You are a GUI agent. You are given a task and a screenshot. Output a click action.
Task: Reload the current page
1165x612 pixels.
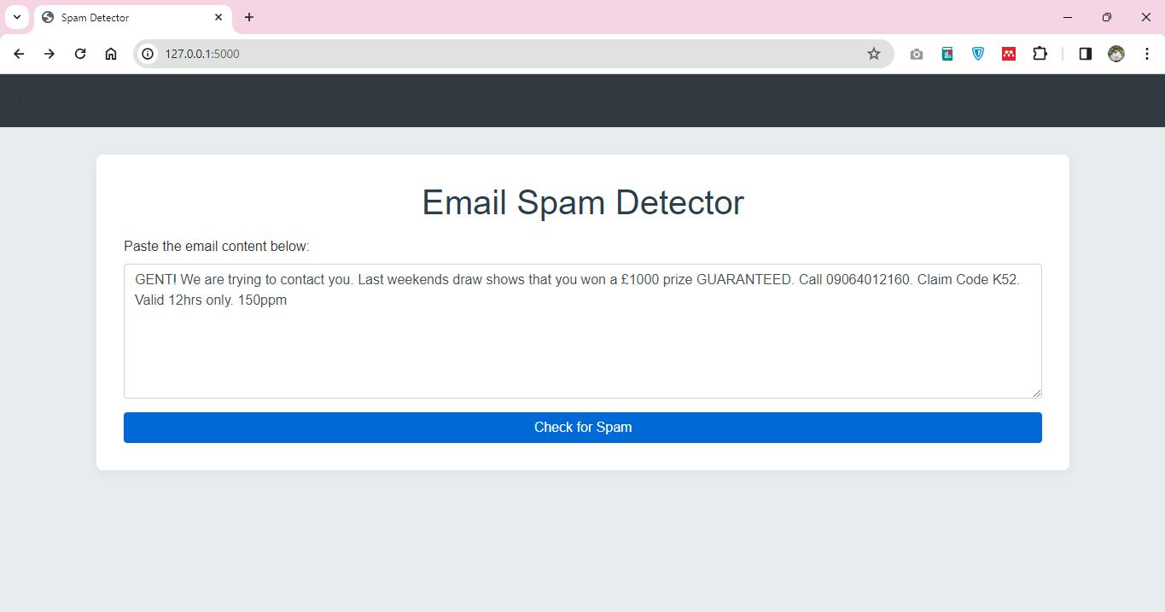point(80,54)
